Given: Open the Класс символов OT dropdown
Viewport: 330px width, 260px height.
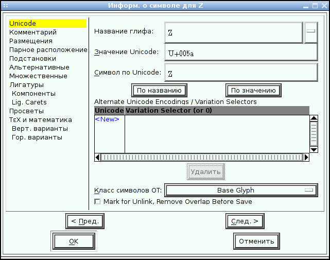Looking at the screenshot, I should tap(241, 190).
